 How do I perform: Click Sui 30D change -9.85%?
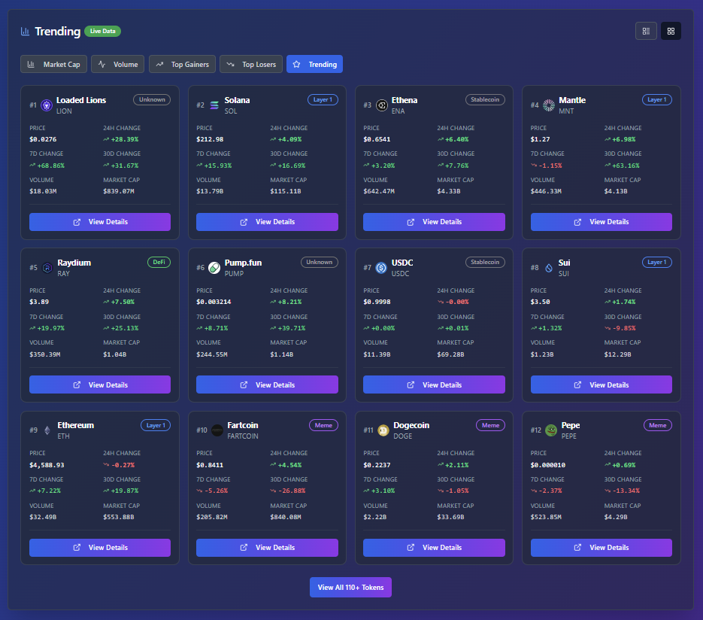(620, 328)
